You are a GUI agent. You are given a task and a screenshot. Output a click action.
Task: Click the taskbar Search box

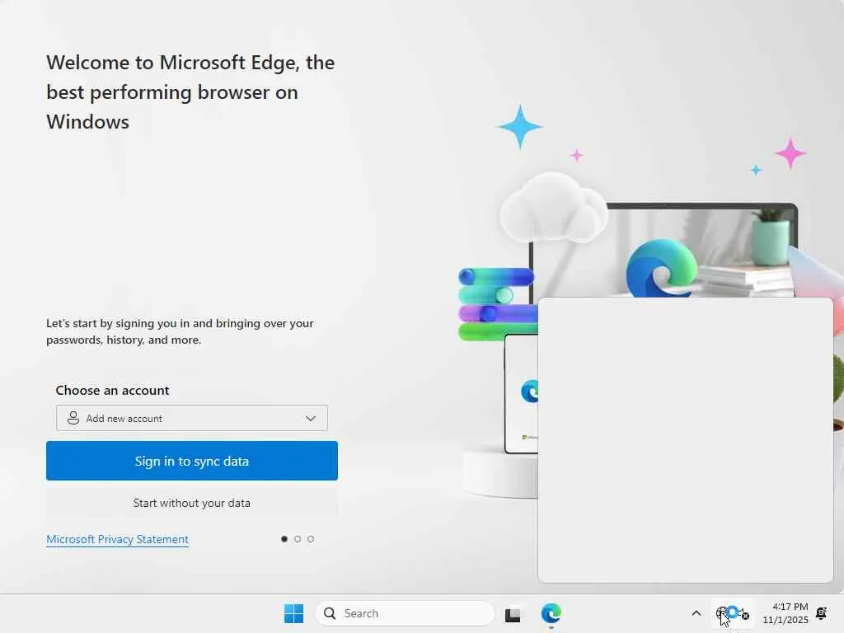click(x=405, y=613)
